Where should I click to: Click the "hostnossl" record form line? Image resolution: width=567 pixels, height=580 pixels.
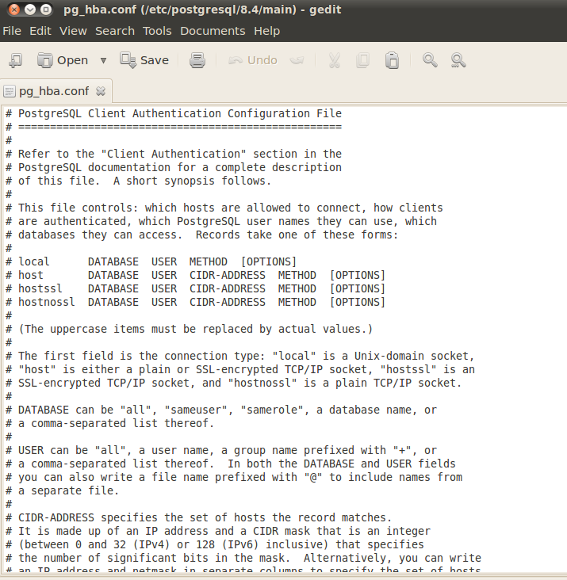tap(195, 302)
